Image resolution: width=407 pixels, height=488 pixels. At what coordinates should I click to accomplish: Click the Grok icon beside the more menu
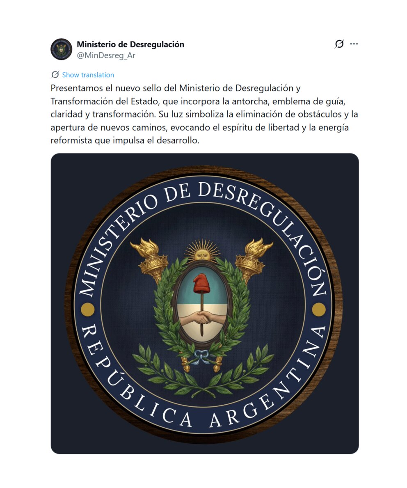click(339, 44)
